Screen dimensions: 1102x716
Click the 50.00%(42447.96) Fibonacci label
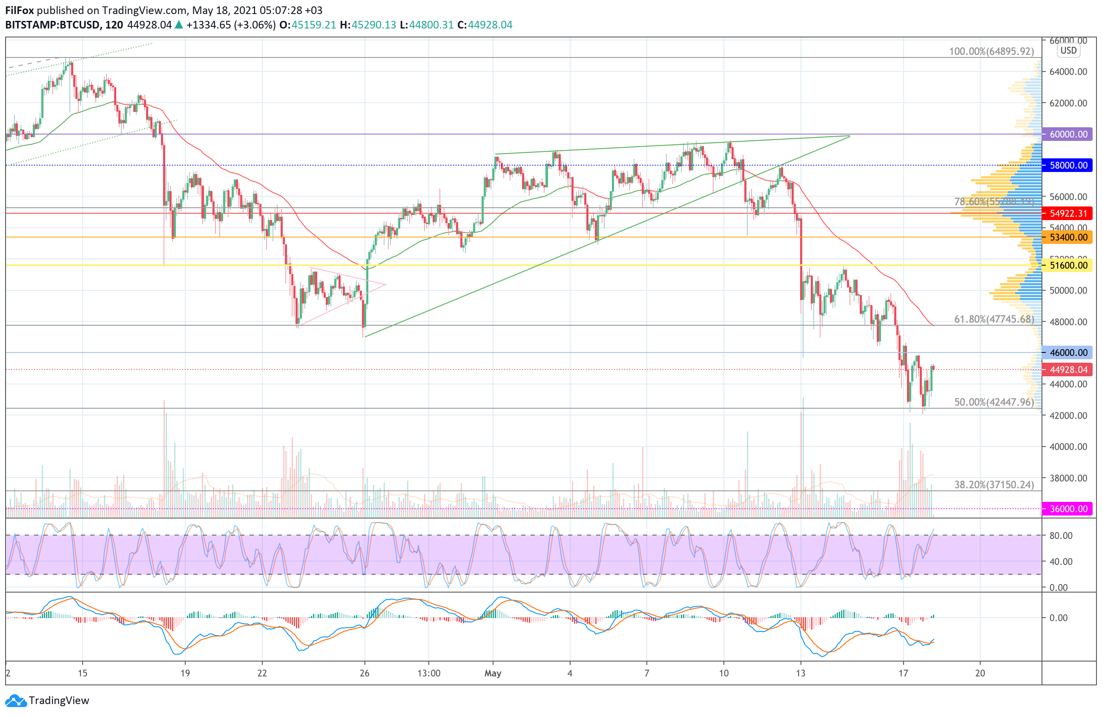coord(994,402)
